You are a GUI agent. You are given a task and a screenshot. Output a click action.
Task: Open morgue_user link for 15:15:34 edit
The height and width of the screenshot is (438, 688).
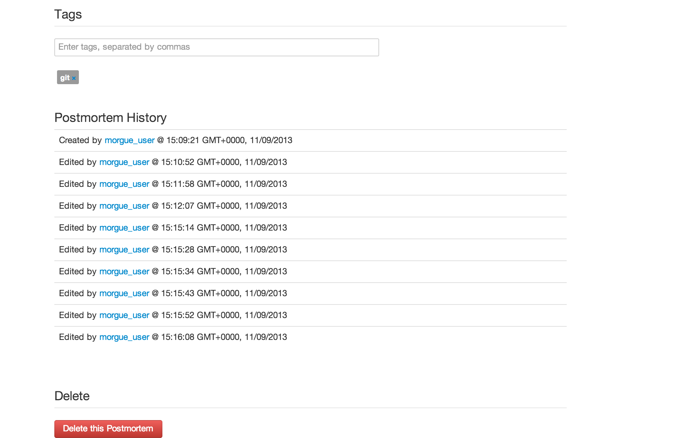click(x=124, y=272)
